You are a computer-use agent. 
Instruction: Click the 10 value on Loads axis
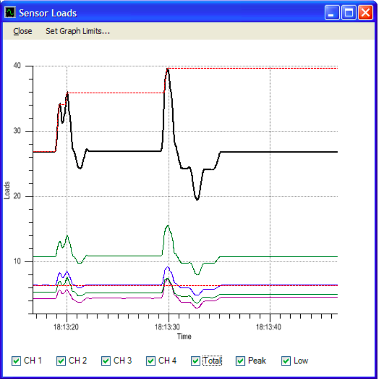(17, 261)
